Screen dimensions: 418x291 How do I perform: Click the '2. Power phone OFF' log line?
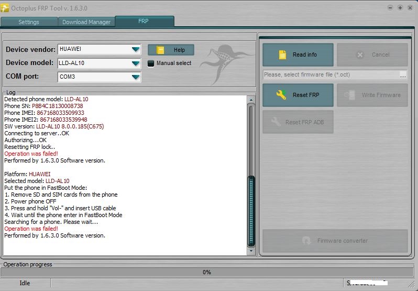tap(30, 201)
